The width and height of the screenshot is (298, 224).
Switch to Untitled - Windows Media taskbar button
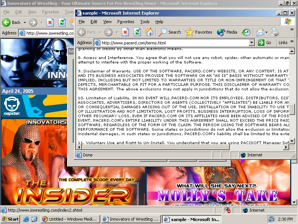coord(70,219)
